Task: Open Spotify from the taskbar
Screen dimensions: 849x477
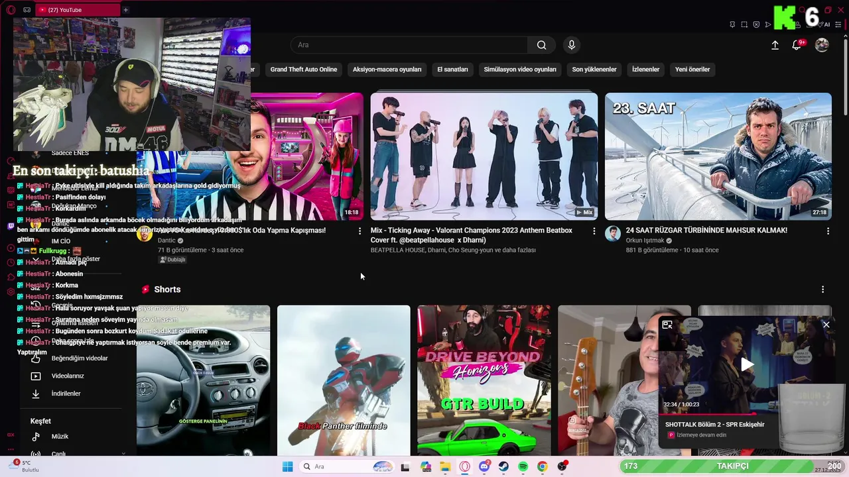Action: pos(523,466)
